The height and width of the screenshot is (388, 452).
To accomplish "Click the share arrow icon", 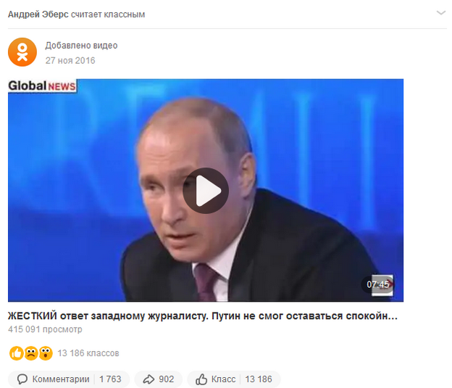I will coord(148,379).
